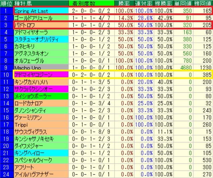Screen dimensions: 213x178
Task: Select the ダイワメジャー sire name
Action: pos(29,146)
